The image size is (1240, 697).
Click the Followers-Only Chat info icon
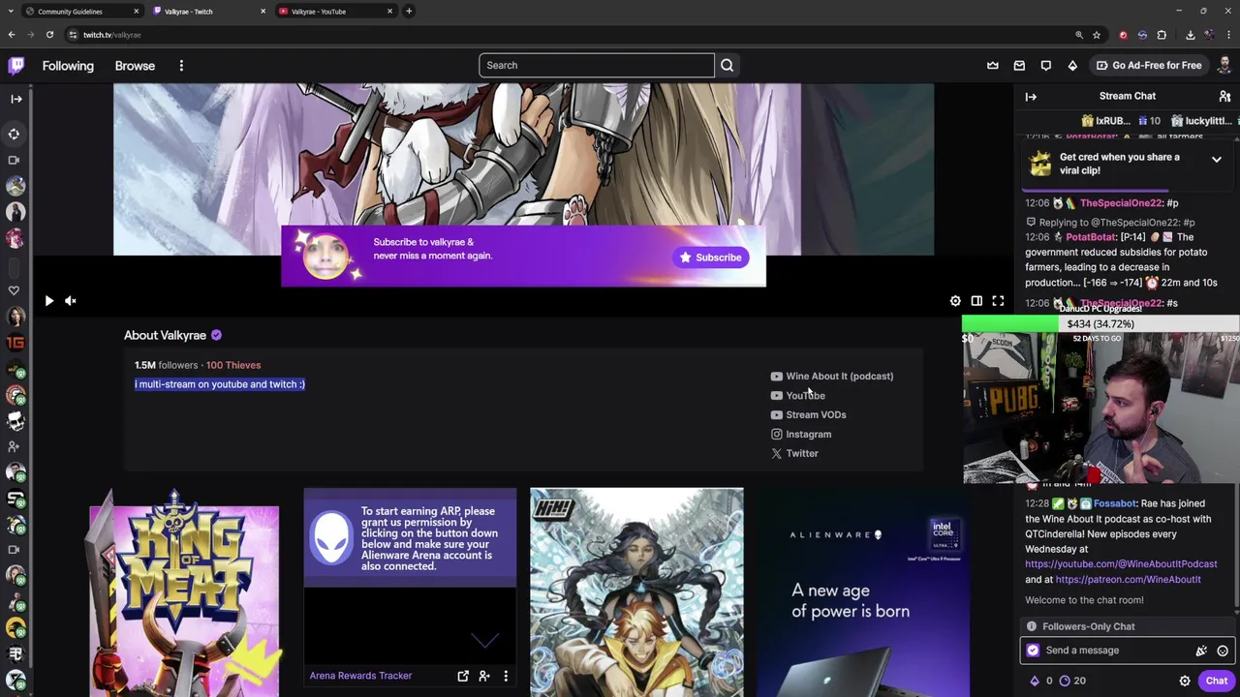tap(1032, 626)
